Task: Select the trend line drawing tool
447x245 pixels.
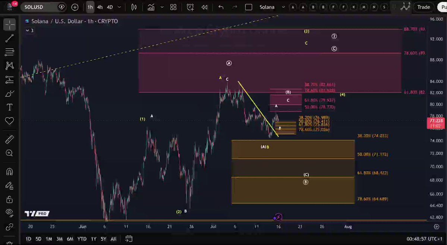Action: [x=9, y=38]
